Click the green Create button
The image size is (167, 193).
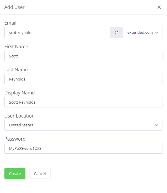pyautogui.click(x=15, y=173)
